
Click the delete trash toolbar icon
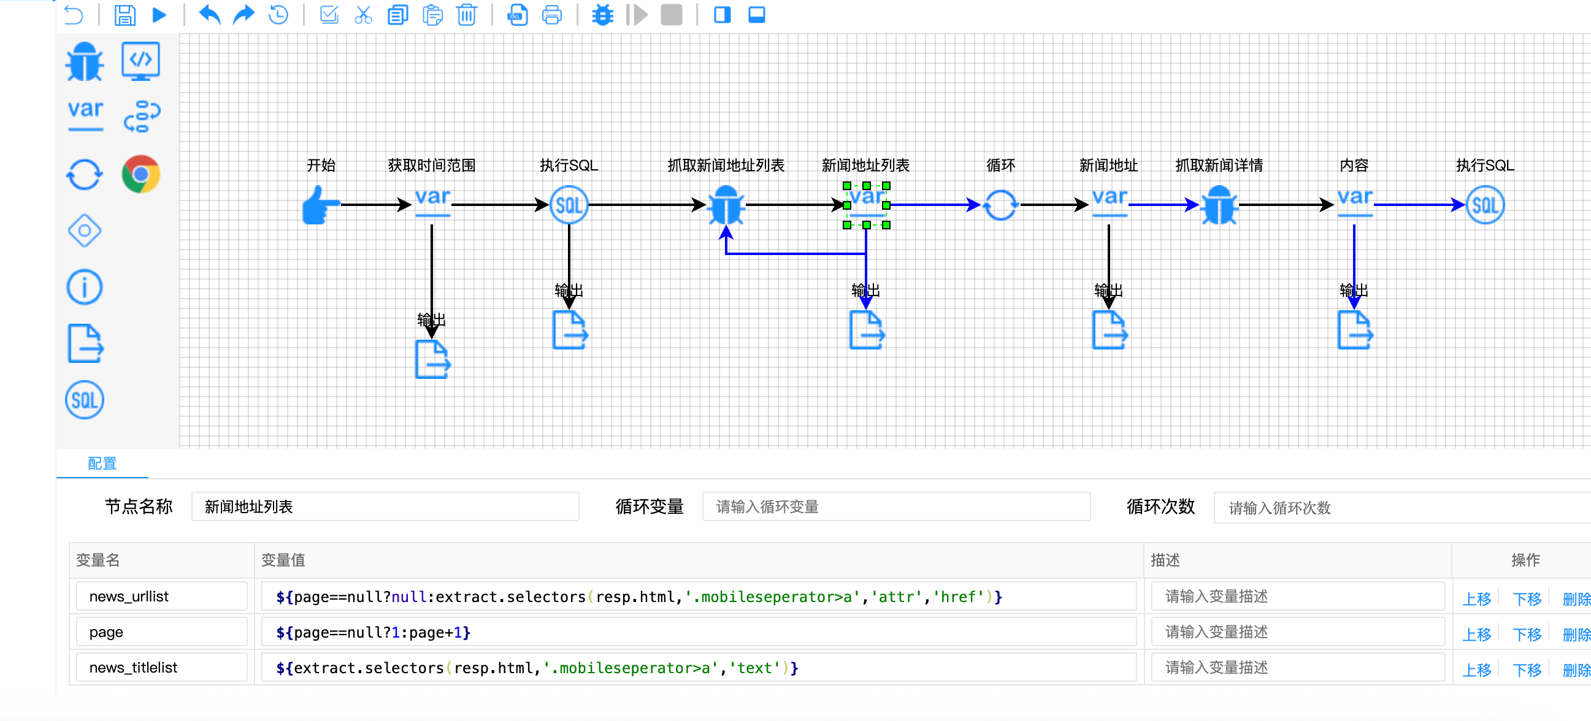[x=466, y=15]
